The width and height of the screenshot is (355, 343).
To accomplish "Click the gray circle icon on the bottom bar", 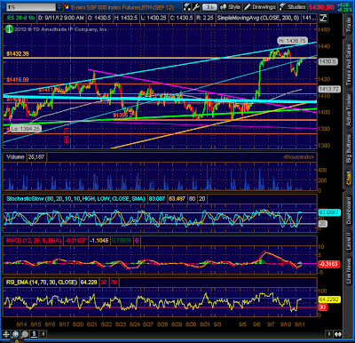I will (25, 334).
